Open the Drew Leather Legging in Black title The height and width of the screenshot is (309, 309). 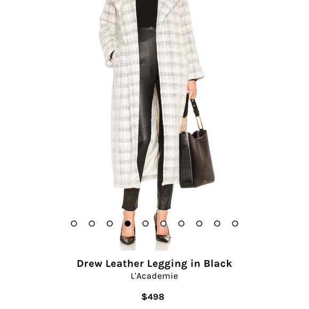(x=154, y=264)
